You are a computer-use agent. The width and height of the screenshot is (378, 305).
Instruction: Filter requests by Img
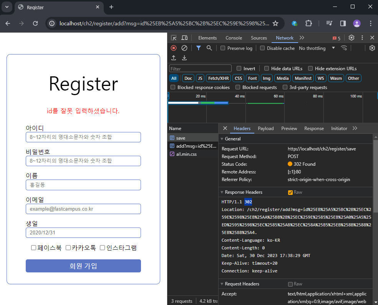(266, 78)
